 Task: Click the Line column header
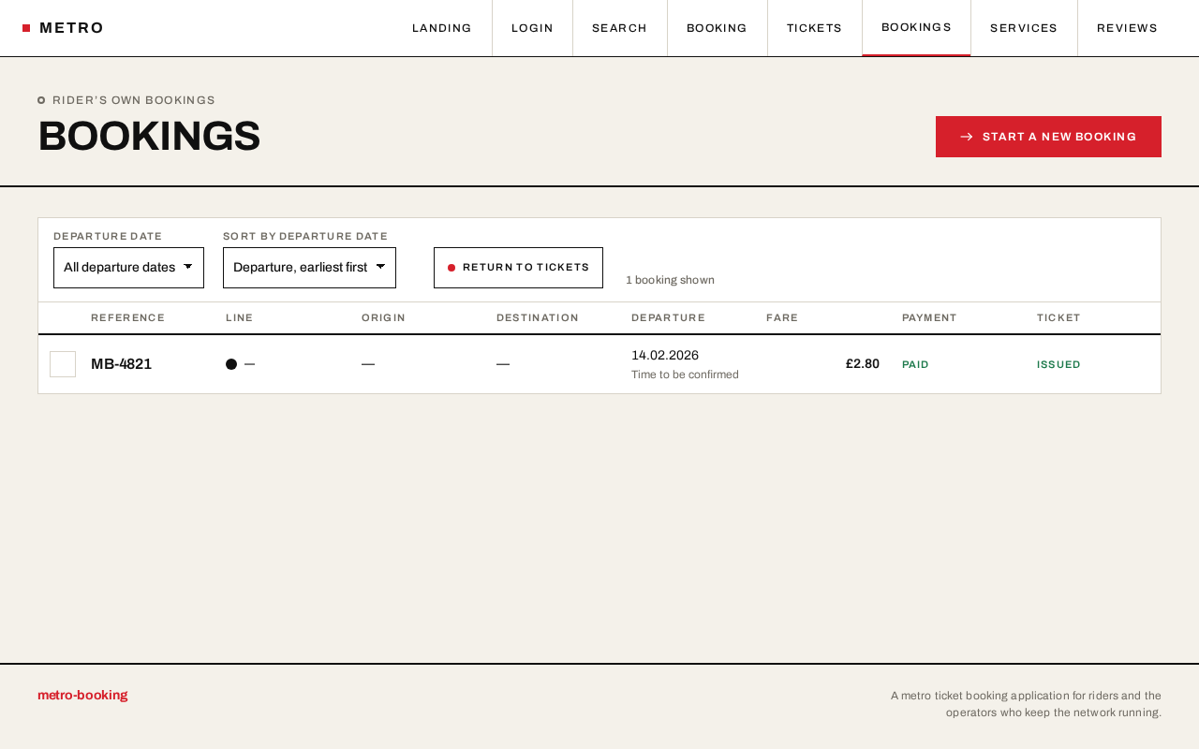coord(240,318)
